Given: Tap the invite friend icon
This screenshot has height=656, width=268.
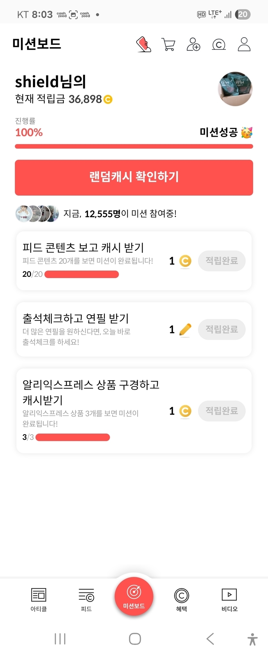Looking at the screenshot, I should click(x=193, y=44).
